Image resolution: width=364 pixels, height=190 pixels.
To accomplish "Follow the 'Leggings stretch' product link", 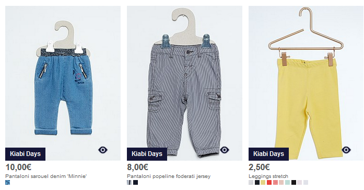I will click(x=268, y=176).
